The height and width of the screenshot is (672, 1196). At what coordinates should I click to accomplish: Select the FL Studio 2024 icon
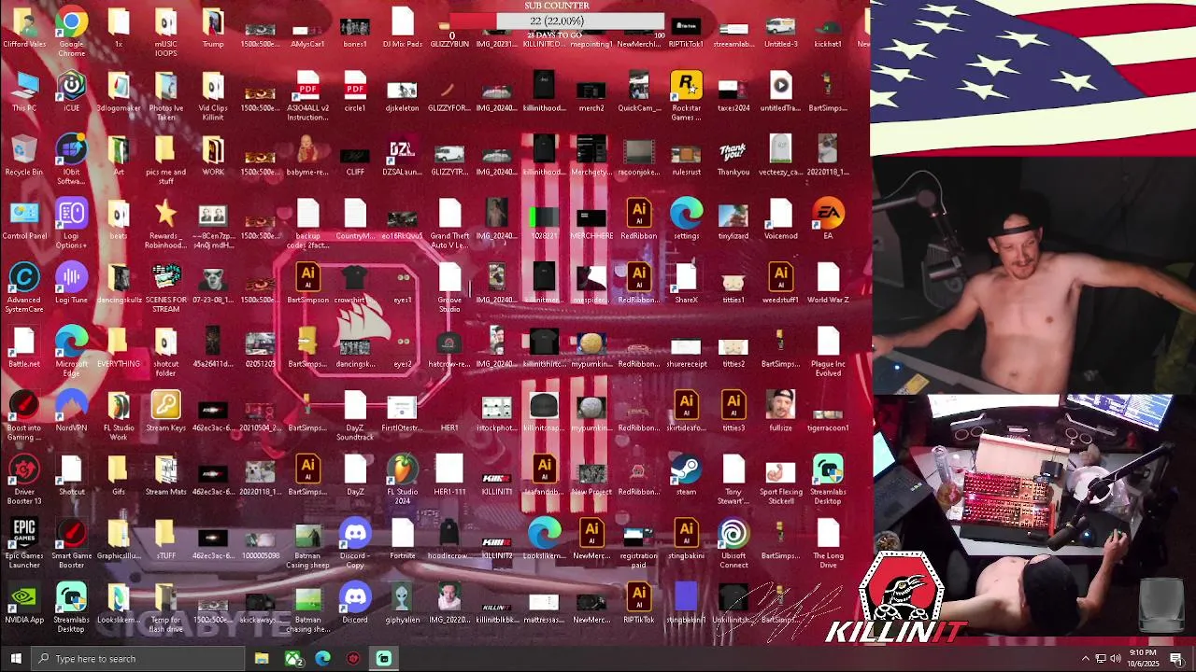tap(402, 469)
